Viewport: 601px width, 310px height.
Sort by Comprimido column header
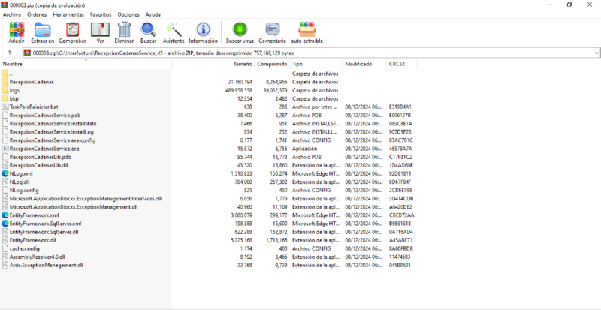272,64
